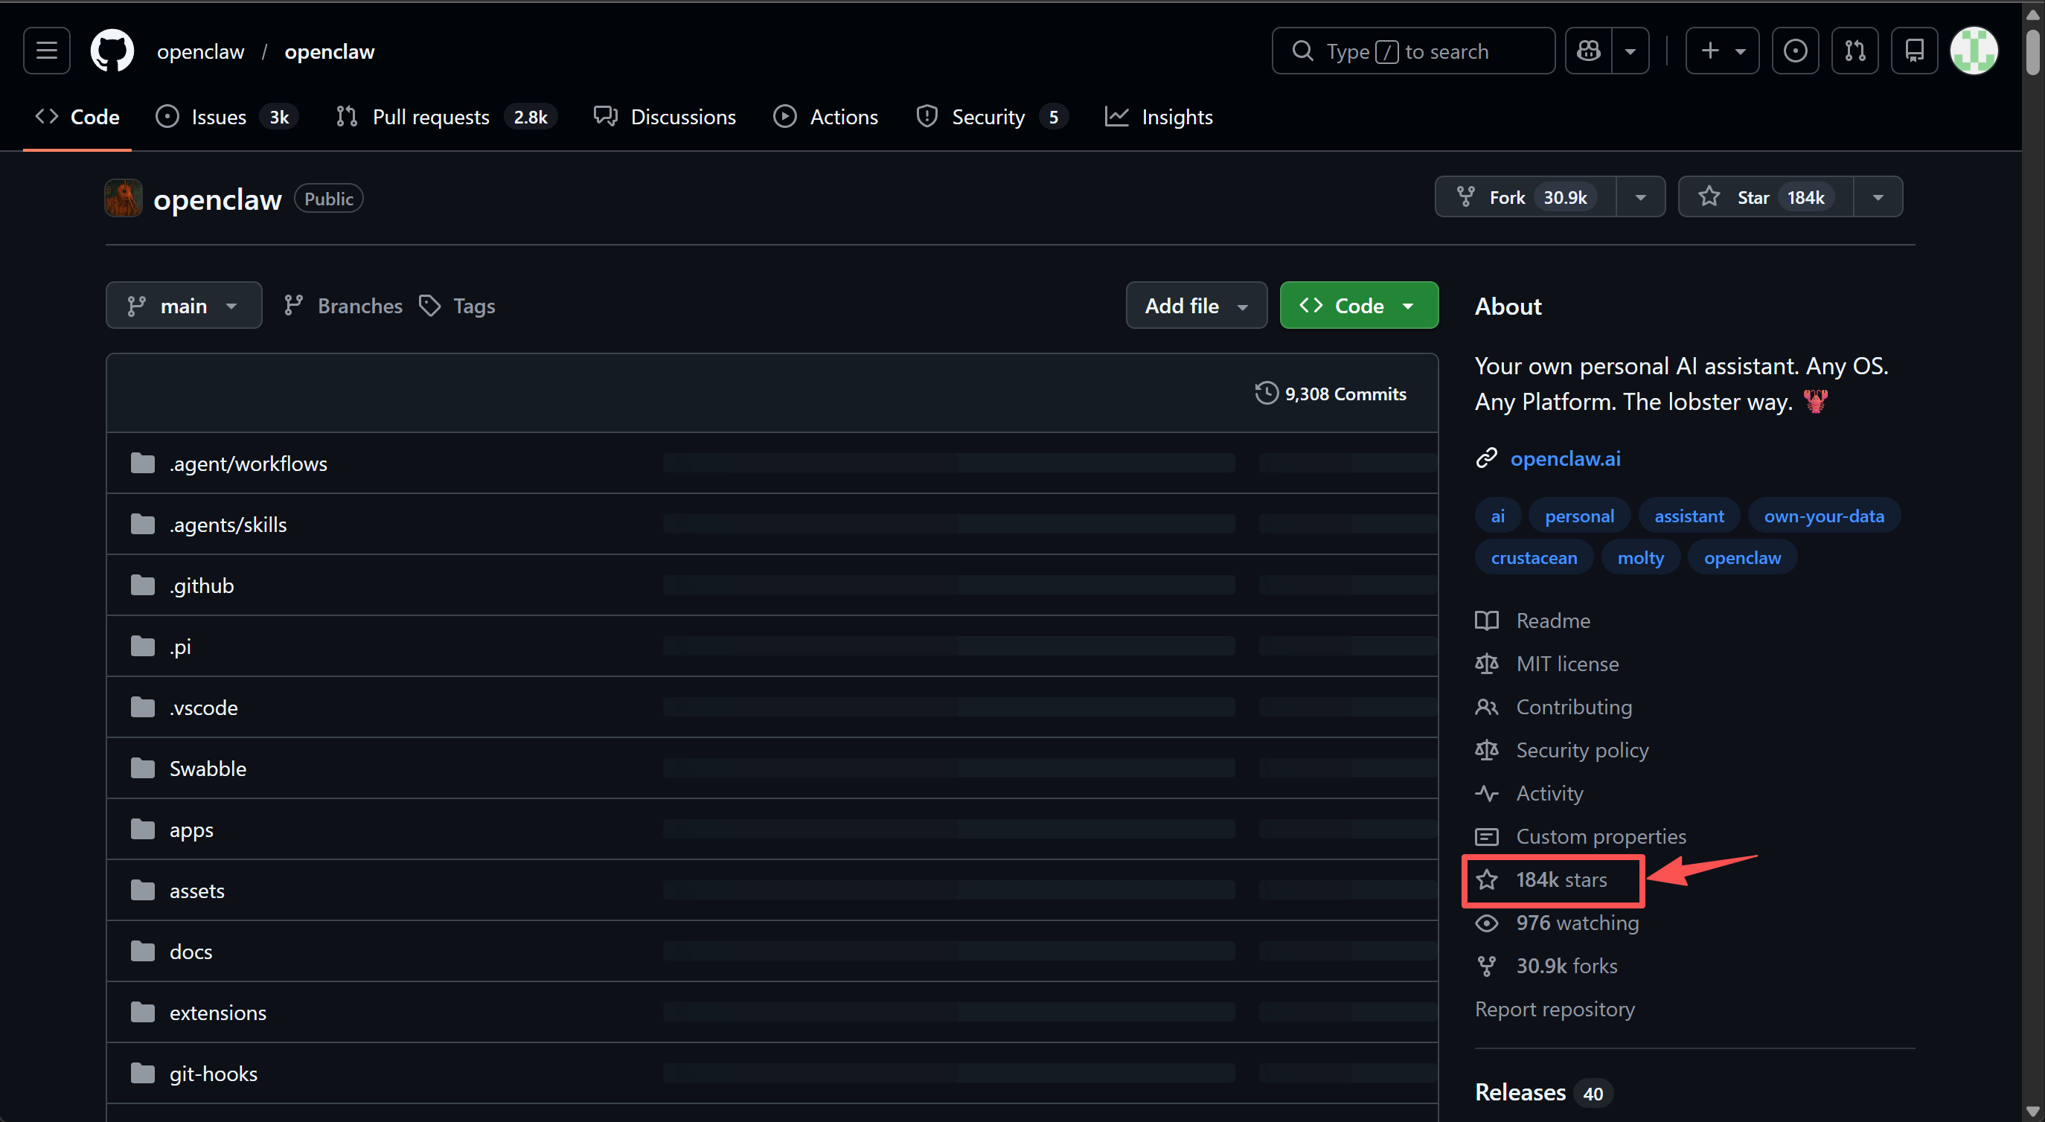2045x1122 pixels.
Task: View all Tags
Action: pos(457,306)
